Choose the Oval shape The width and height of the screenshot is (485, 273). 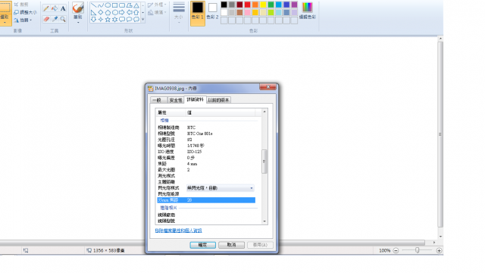click(x=108, y=5)
